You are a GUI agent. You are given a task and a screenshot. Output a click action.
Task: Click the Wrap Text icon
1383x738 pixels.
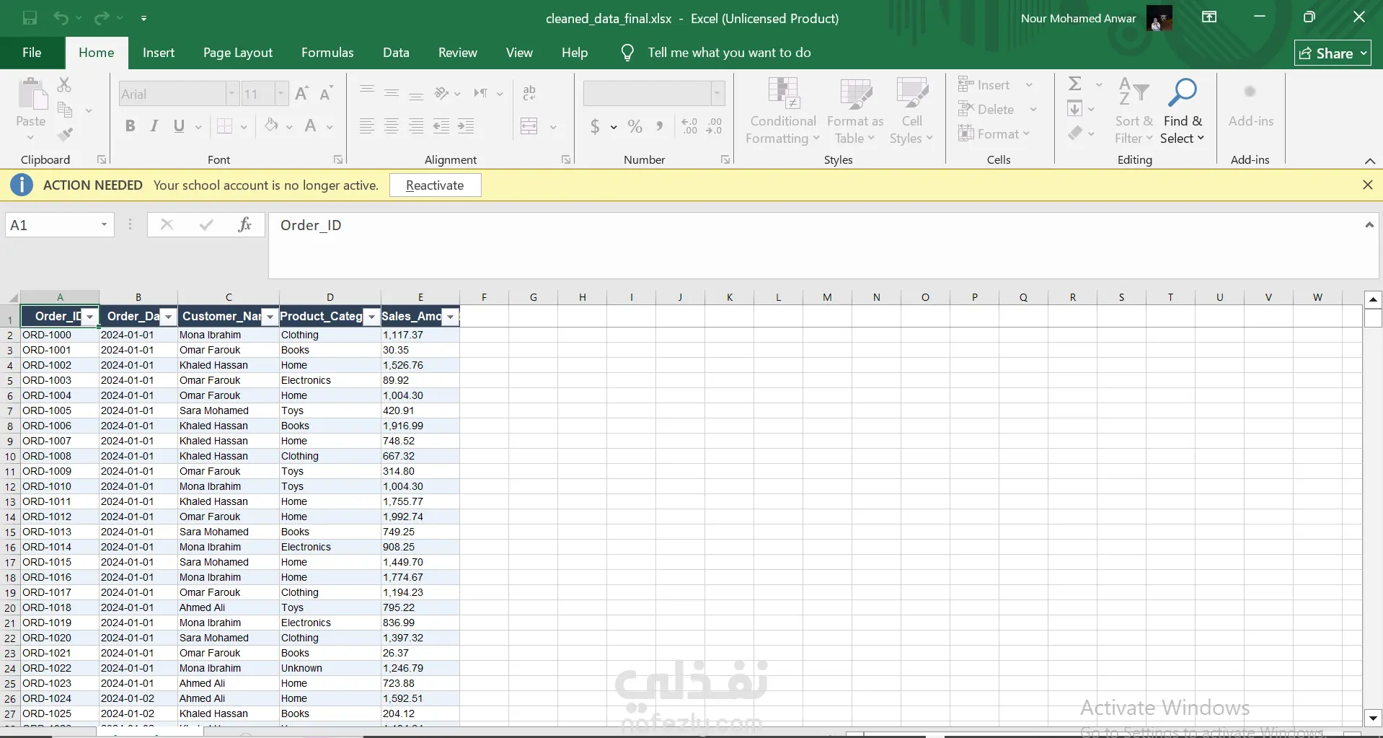[x=529, y=92]
